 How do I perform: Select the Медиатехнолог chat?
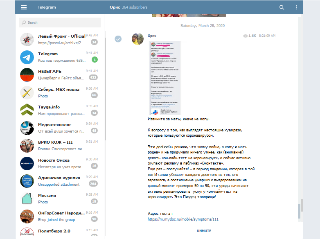pos(61,128)
